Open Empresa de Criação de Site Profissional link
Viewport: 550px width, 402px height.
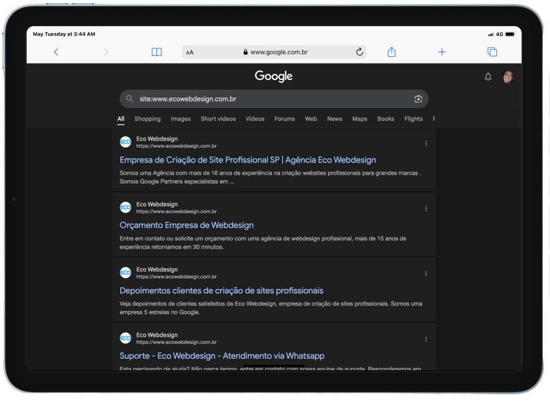tap(248, 160)
